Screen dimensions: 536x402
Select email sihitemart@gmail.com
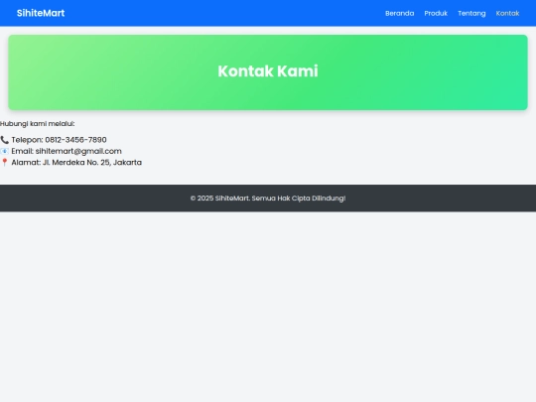click(x=78, y=151)
